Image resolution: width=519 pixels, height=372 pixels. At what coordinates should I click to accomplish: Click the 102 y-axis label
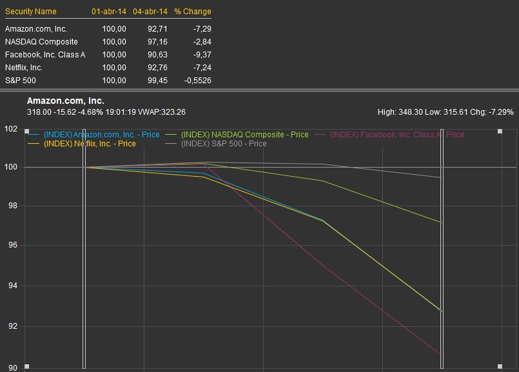[x=10, y=129]
